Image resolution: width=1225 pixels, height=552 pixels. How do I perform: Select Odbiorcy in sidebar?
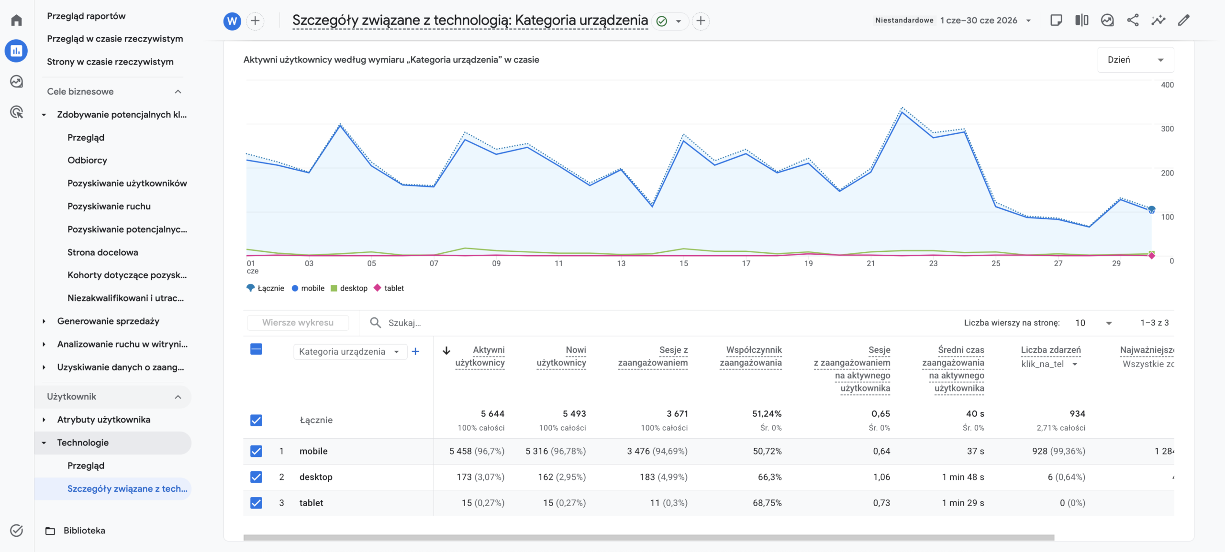[87, 161]
